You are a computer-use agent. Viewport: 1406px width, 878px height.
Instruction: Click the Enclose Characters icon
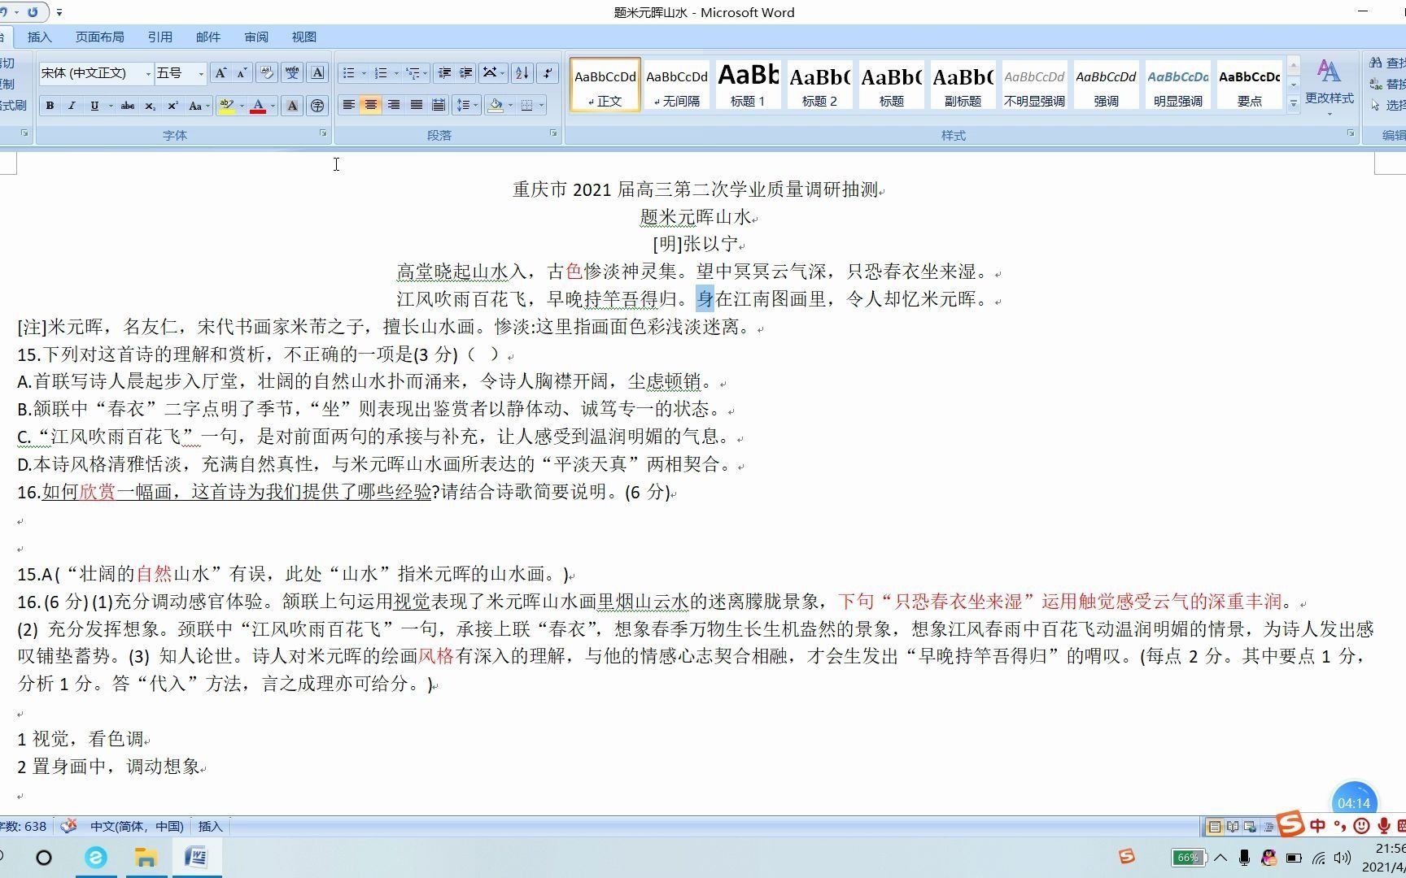point(317,106)
